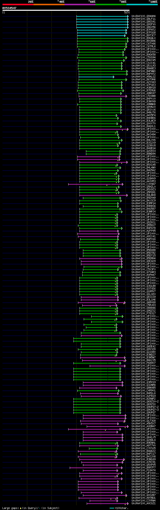
Task: Click the white query length bar 1-515
Action: [x=66, y=10]
